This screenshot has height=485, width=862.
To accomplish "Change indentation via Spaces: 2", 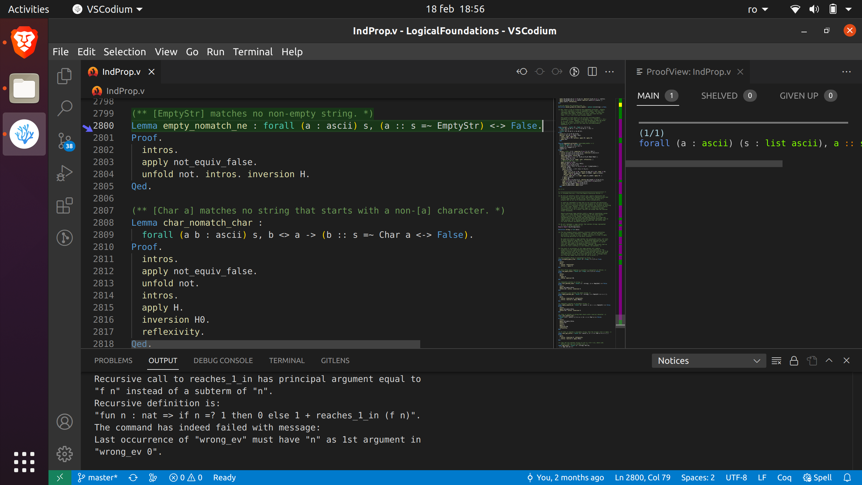I will (x=698, y=478).
